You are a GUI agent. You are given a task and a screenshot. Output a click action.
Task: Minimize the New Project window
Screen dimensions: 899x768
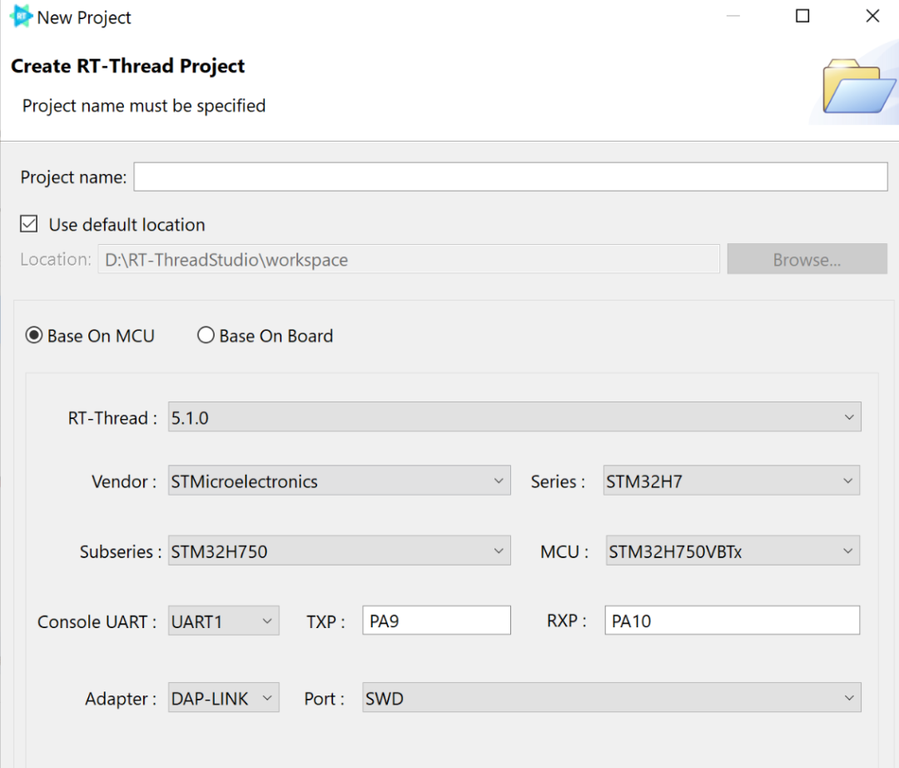point(733,17)
